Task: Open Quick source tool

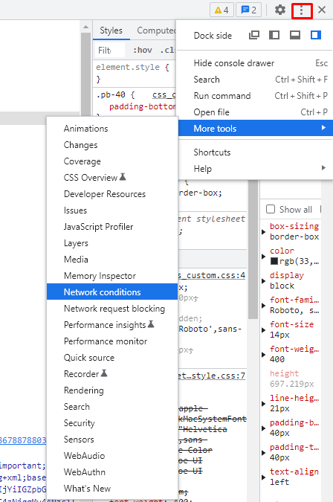Action: tap(112, 357)
